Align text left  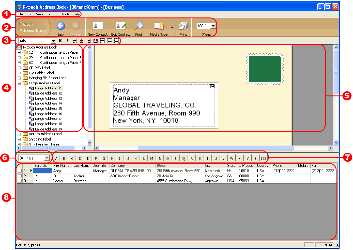click(74, 41)
